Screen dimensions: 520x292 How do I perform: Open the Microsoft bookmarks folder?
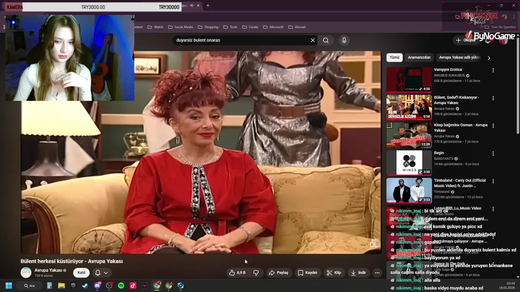[x=273, y=27]
